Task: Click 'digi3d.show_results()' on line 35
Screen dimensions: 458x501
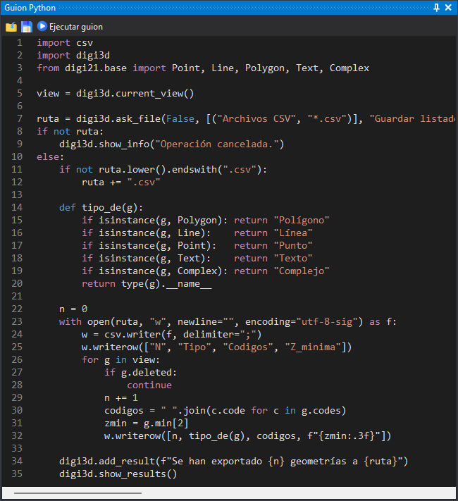Action: 118,474
